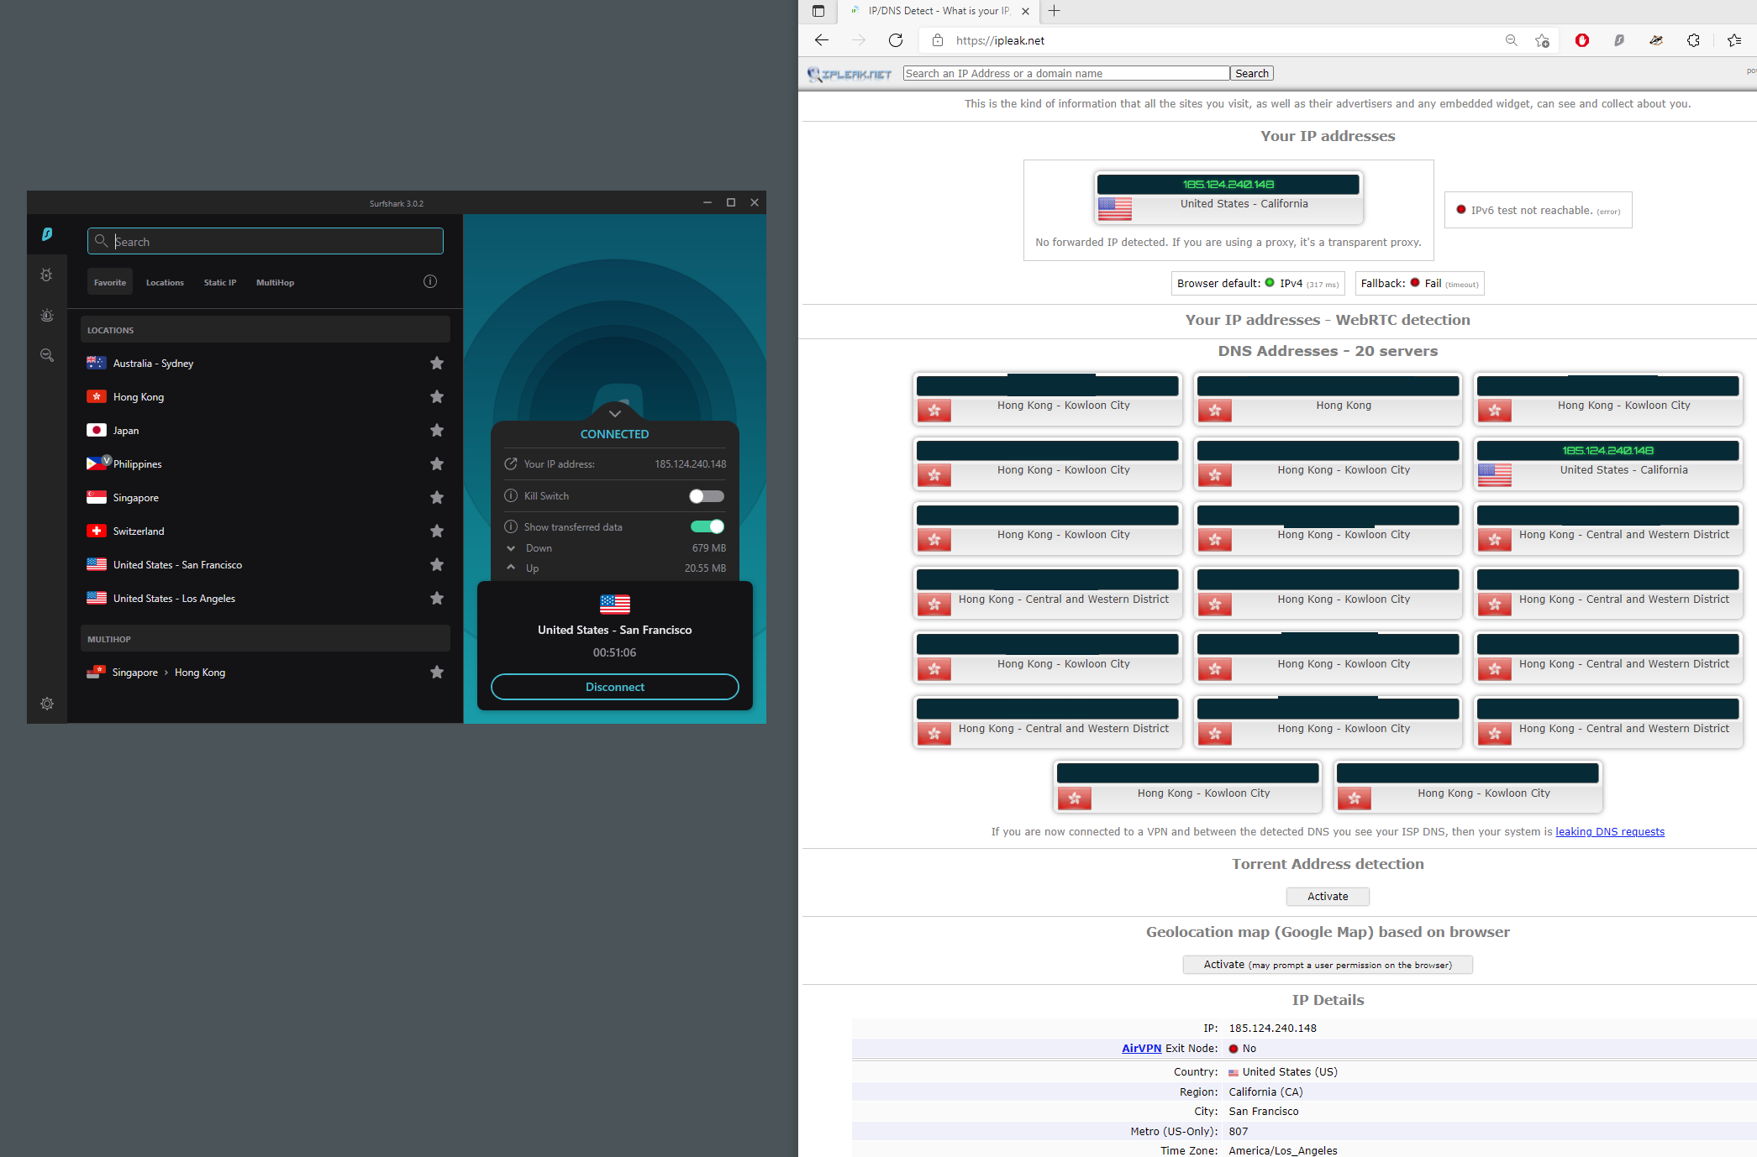Unfavorite Japan star
The width and height of the screenshot is (1757, 1157).
437,430
